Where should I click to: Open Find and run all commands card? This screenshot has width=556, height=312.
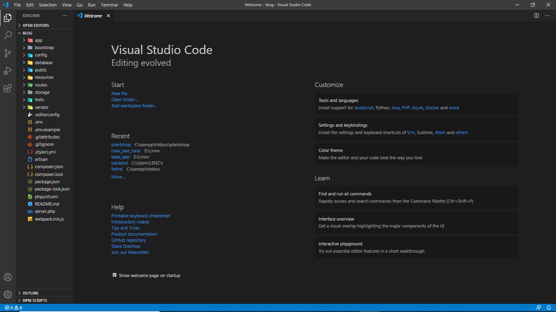pyautogui.click(x=416, y=197)
